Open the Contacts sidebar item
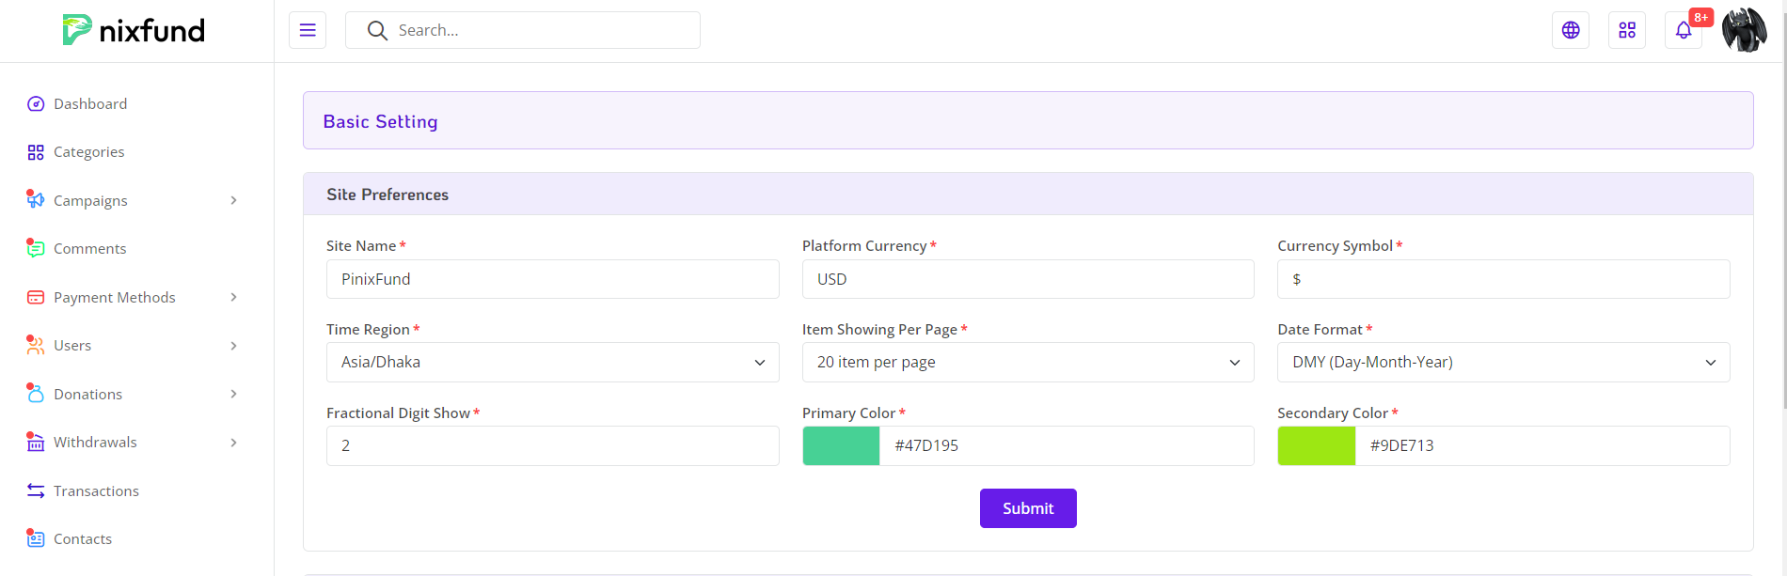 (83, 539)
